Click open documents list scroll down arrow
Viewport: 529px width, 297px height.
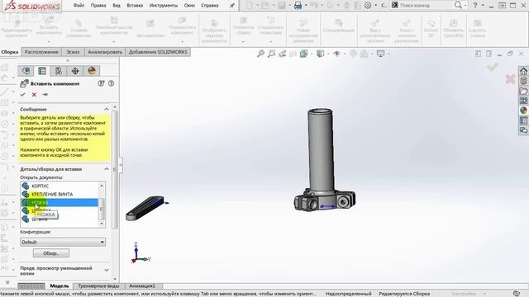coord(102,224)
